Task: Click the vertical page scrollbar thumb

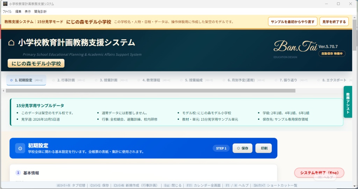Action: tap(355, 35)
